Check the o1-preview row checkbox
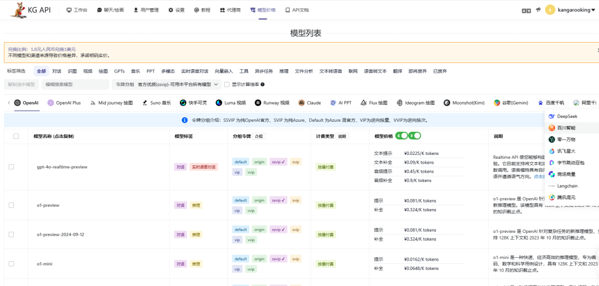The height and width of the screenshot is (286, 599). click(12, 205)
